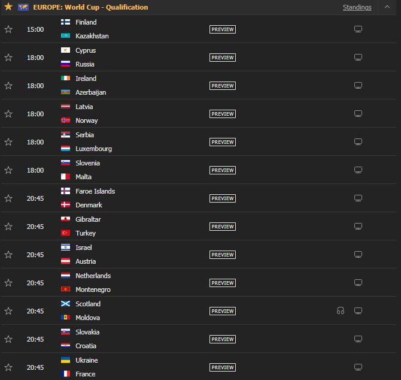Click TV icon for Netherlands vs Montenegro
Screen dimensions: 401x380
[x=358, y=283]
